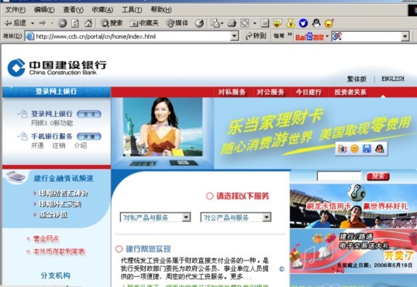417x287 pixels.
Task: Click the QQ penguin toolbar icon
Action: (316, 23)
